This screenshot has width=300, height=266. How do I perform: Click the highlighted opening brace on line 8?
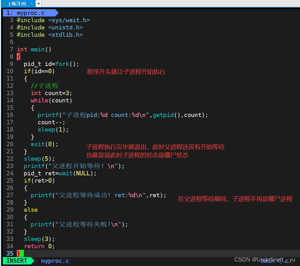click(x=19, y=57)
